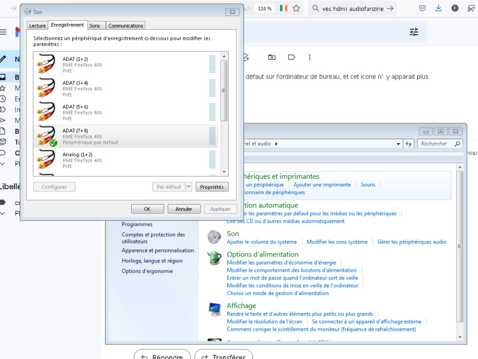This screenshot has height=359, width=478.
Task: Switch to the Communications tab
Action: pyautogui.click(x=126, y=26)
